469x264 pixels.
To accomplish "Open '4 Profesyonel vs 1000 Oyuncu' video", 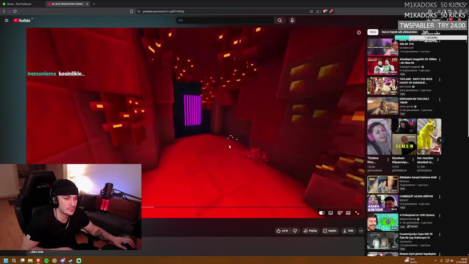I will tap(383, 222).
